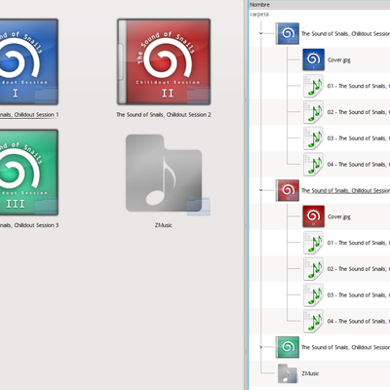Collapse the blue Chilldout Session tree branch
390x390 pixels.
[261, 33]
